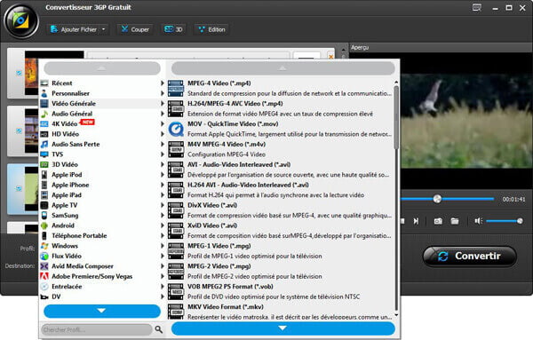Open the 4K Vidéo category
The image size is (533, 340).
[102, 124]
